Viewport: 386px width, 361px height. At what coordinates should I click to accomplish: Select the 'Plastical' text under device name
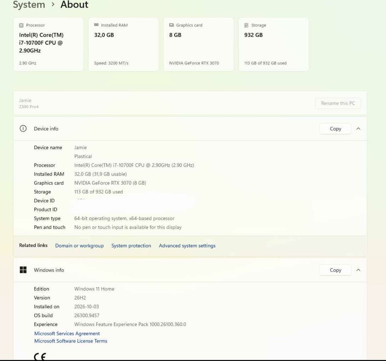tap(83, 156)
